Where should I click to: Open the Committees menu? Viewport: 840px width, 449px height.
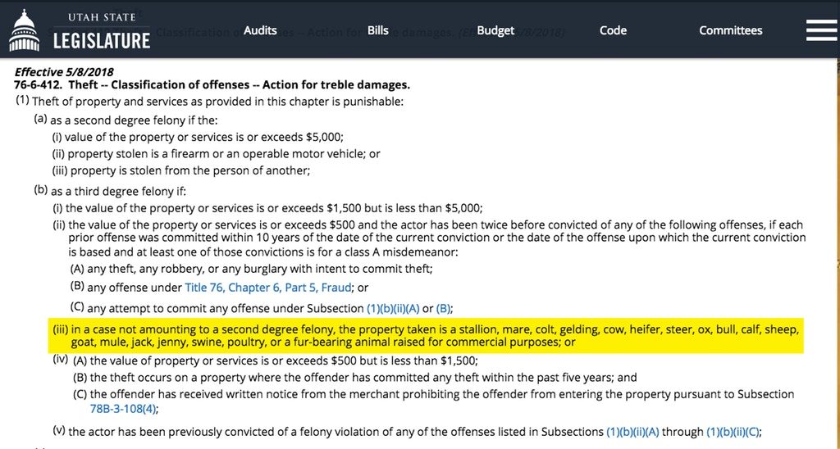(731, 30)
